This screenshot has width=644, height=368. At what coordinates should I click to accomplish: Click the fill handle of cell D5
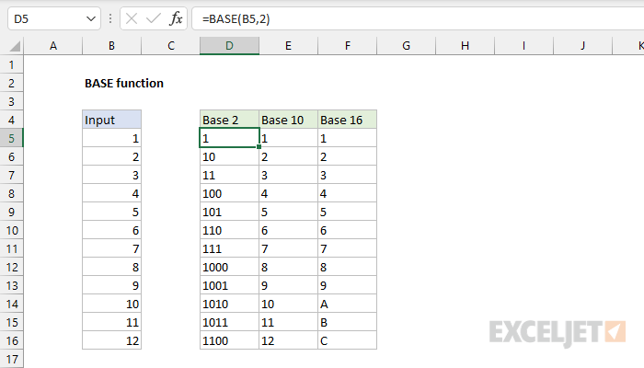(x=259, y=146)
